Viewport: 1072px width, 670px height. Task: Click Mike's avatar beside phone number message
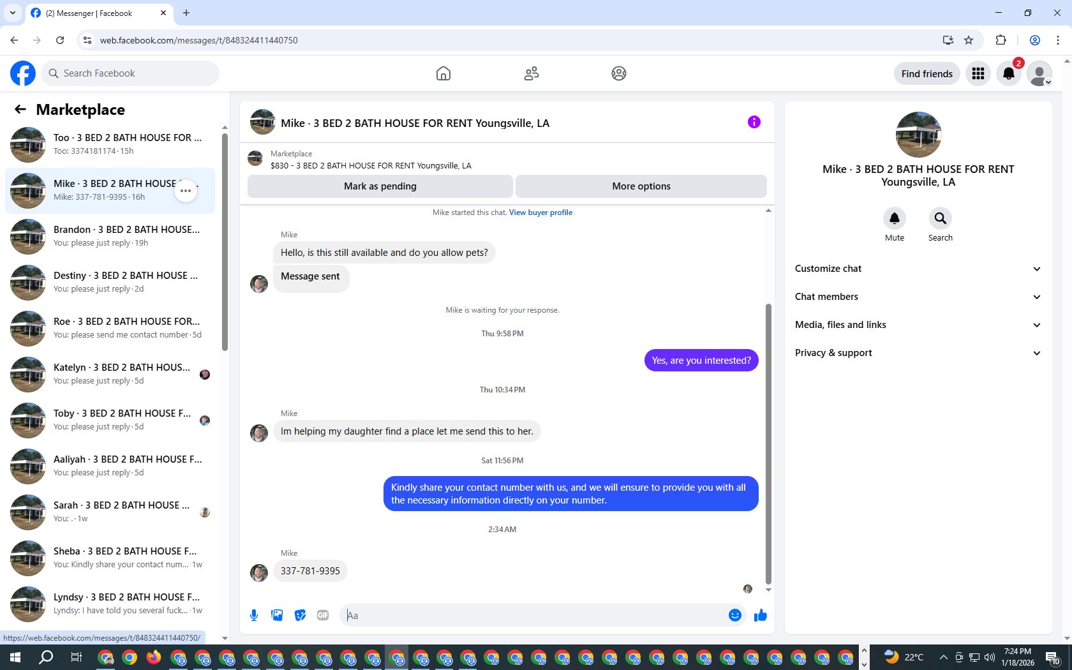259,572
